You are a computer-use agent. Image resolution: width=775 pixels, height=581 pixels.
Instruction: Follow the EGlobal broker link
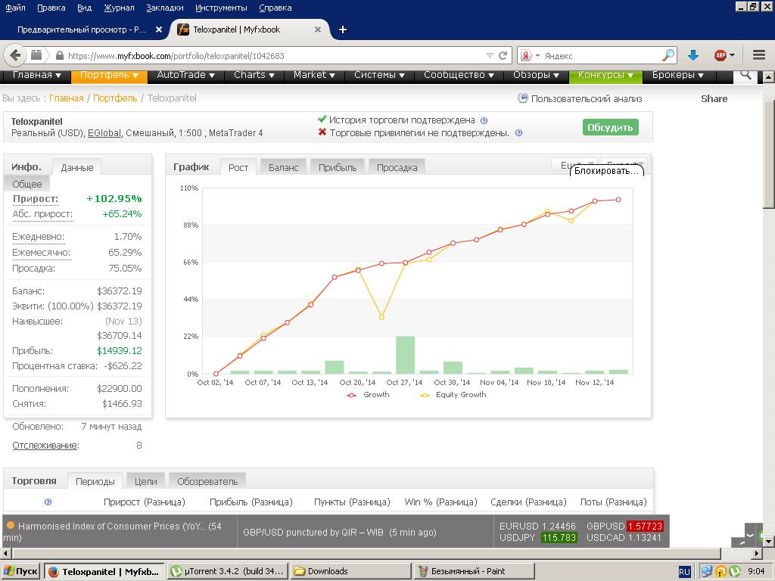pyautogui.click(x=104, y=133)
